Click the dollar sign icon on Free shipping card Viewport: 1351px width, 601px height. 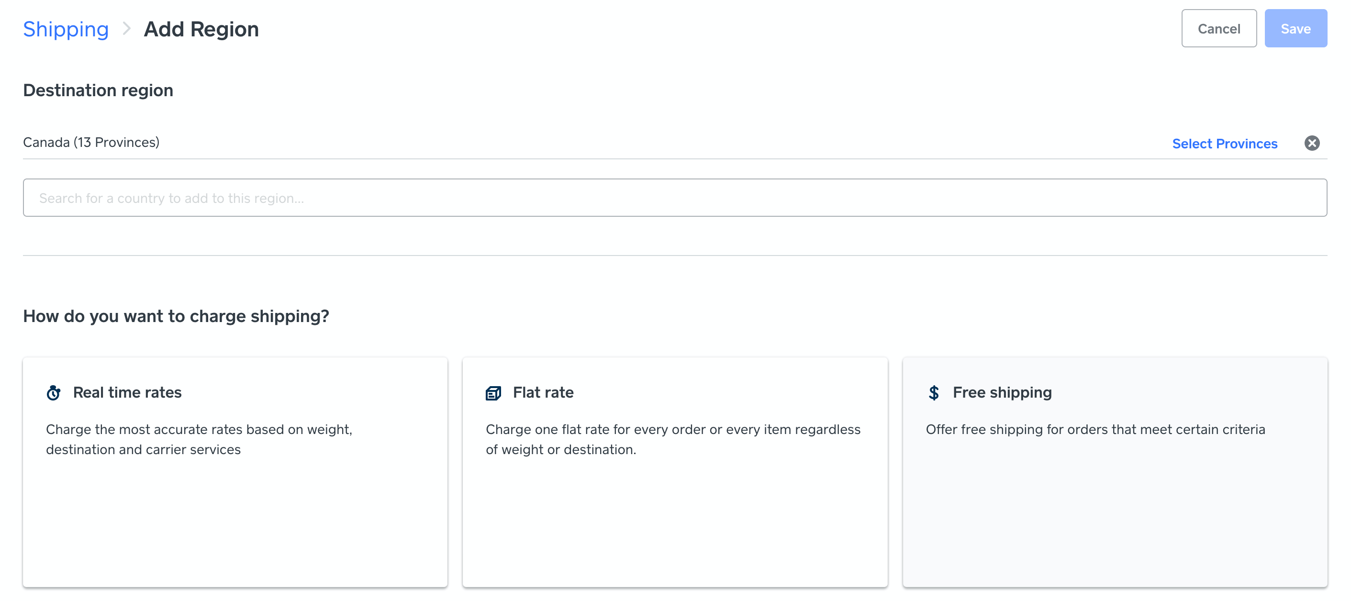tap(934, 392)
